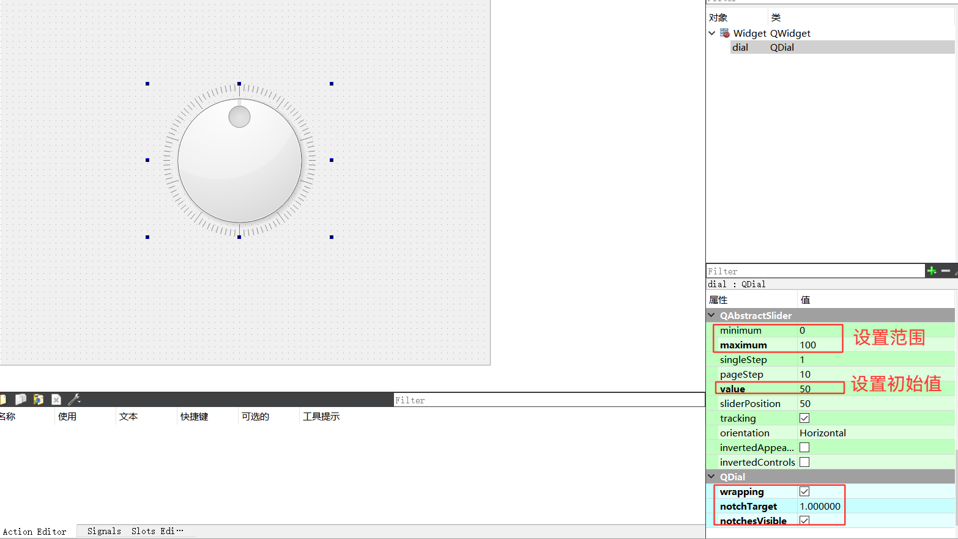Click the paste action icon in Action Editor
The height and width of the screenshot is (539, 958).
click(x=38, y=399)
